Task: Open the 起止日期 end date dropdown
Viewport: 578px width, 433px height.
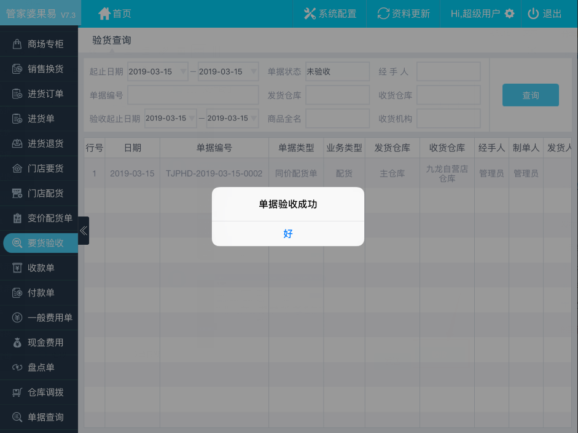Action: pos(228,71)
